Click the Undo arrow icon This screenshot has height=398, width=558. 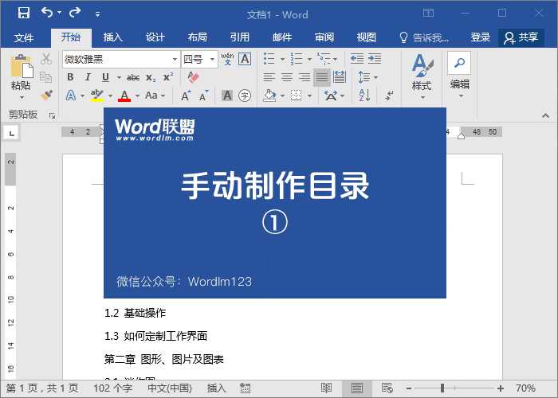click(x=47, y=13)
